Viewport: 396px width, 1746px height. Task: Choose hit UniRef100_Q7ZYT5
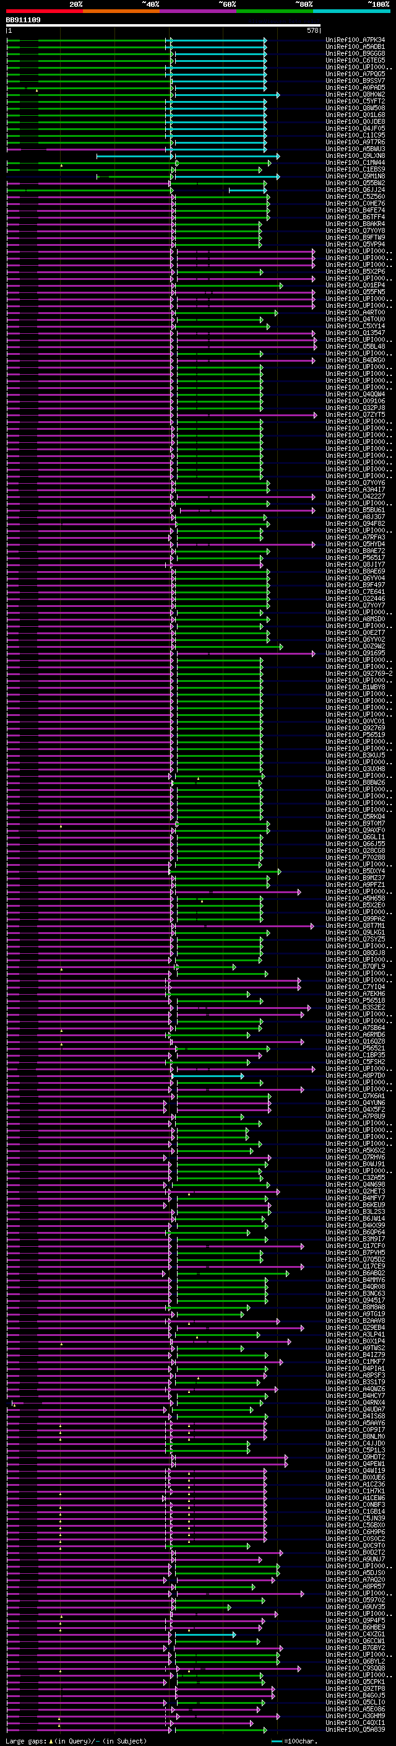[x=355, y=415]
